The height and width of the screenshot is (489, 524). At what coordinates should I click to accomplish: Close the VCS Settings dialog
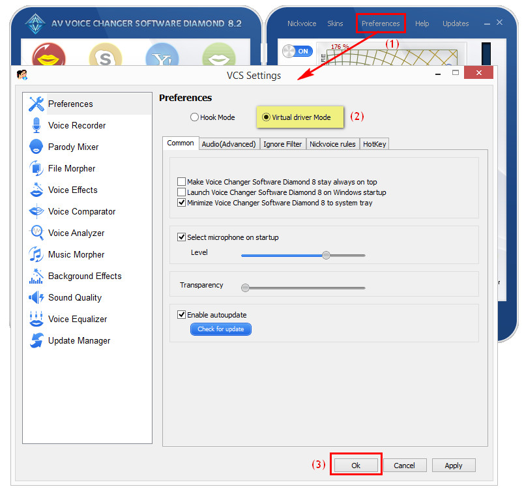(478, 72)
